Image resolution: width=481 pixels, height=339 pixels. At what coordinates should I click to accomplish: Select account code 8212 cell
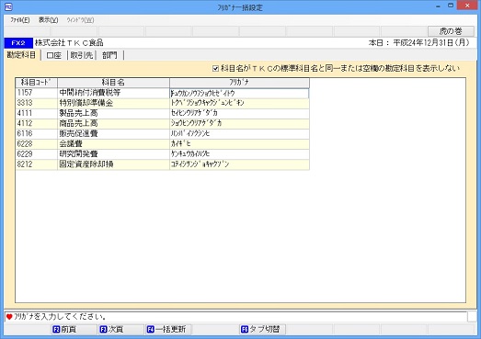coord(36,164)
